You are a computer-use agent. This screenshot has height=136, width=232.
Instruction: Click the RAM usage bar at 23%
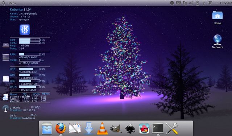coord(29,54)
